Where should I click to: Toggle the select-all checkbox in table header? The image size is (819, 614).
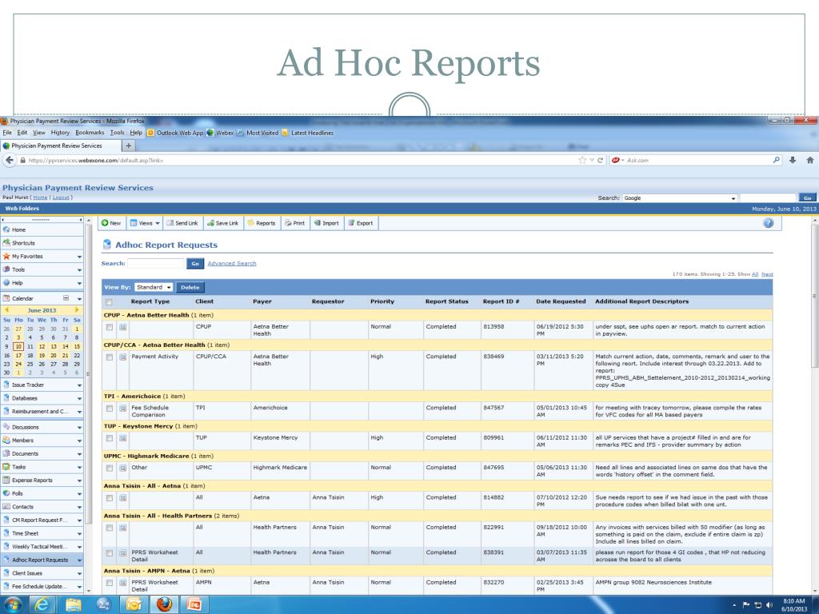pos(109,302)
